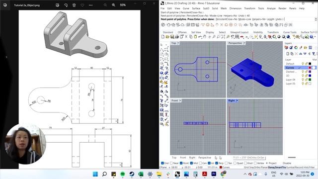The height and width of the screenshot is (179, 318).
Task: Toggle the Knot object snap checkbox
Action: [x=245, y=163]
